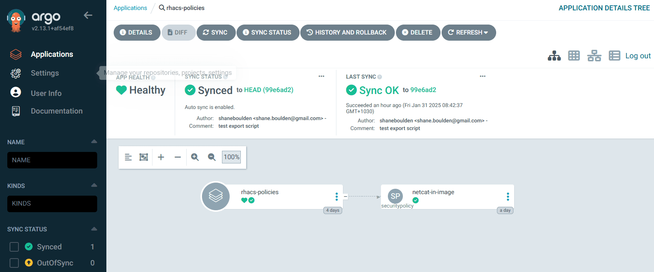Click the version text v2.13.1+af54ef8
654x272 pixels.
pyautogui.click(x=53, y=28)
